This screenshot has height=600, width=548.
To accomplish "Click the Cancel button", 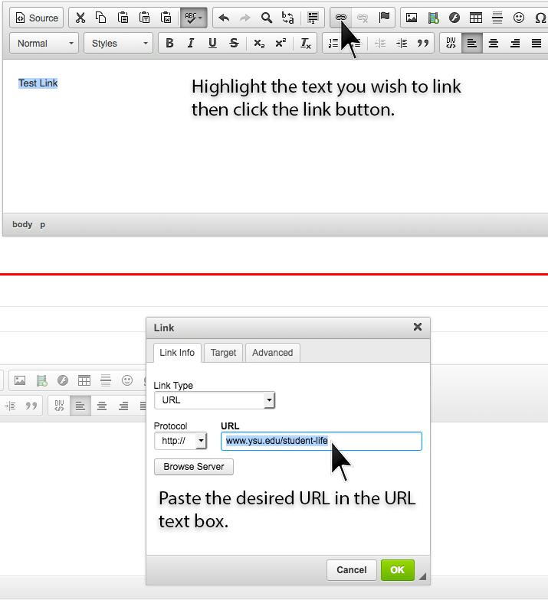I will 351,569.
